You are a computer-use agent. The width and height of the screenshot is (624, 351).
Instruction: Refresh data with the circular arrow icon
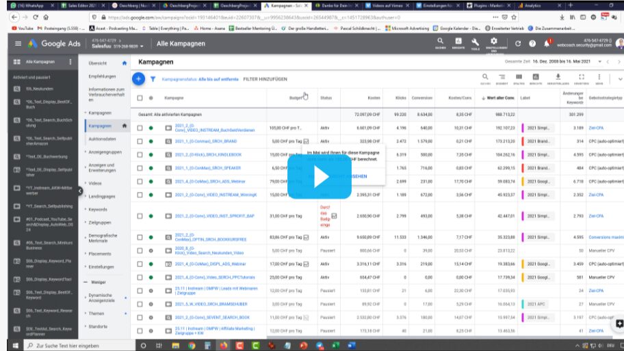(518, 44)
